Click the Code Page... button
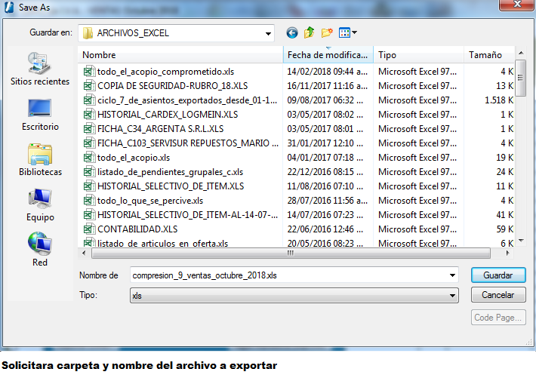536x381 pixels. [498, 318]
